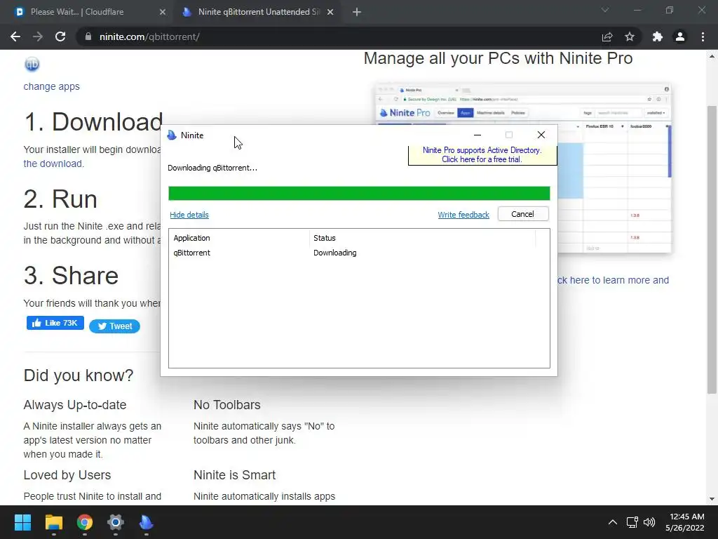Viewport: 718px width, 539px height.
Task: Click the Chrome taskbar icon
Action: pos(85,522)
